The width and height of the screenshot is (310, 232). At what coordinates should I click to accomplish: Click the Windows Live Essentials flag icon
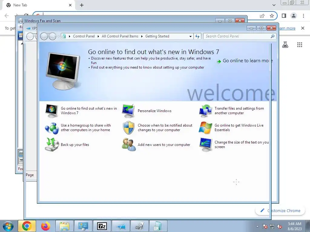tap(206, 128)
